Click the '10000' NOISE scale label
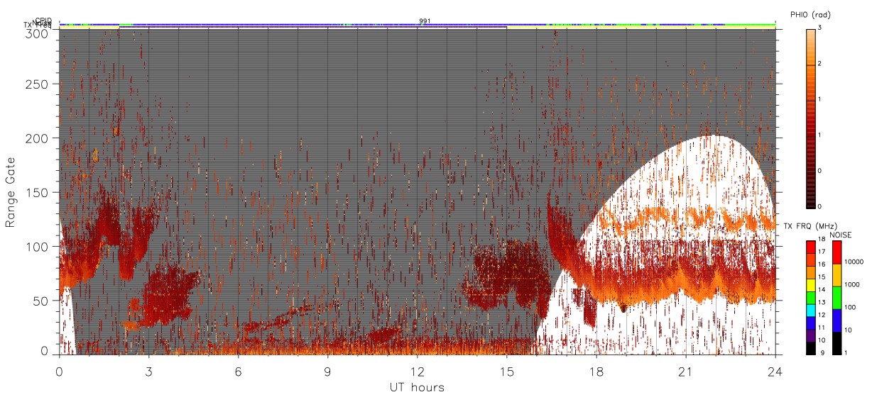The height and width of the screenshot is (402, 872). pos(855,262)
